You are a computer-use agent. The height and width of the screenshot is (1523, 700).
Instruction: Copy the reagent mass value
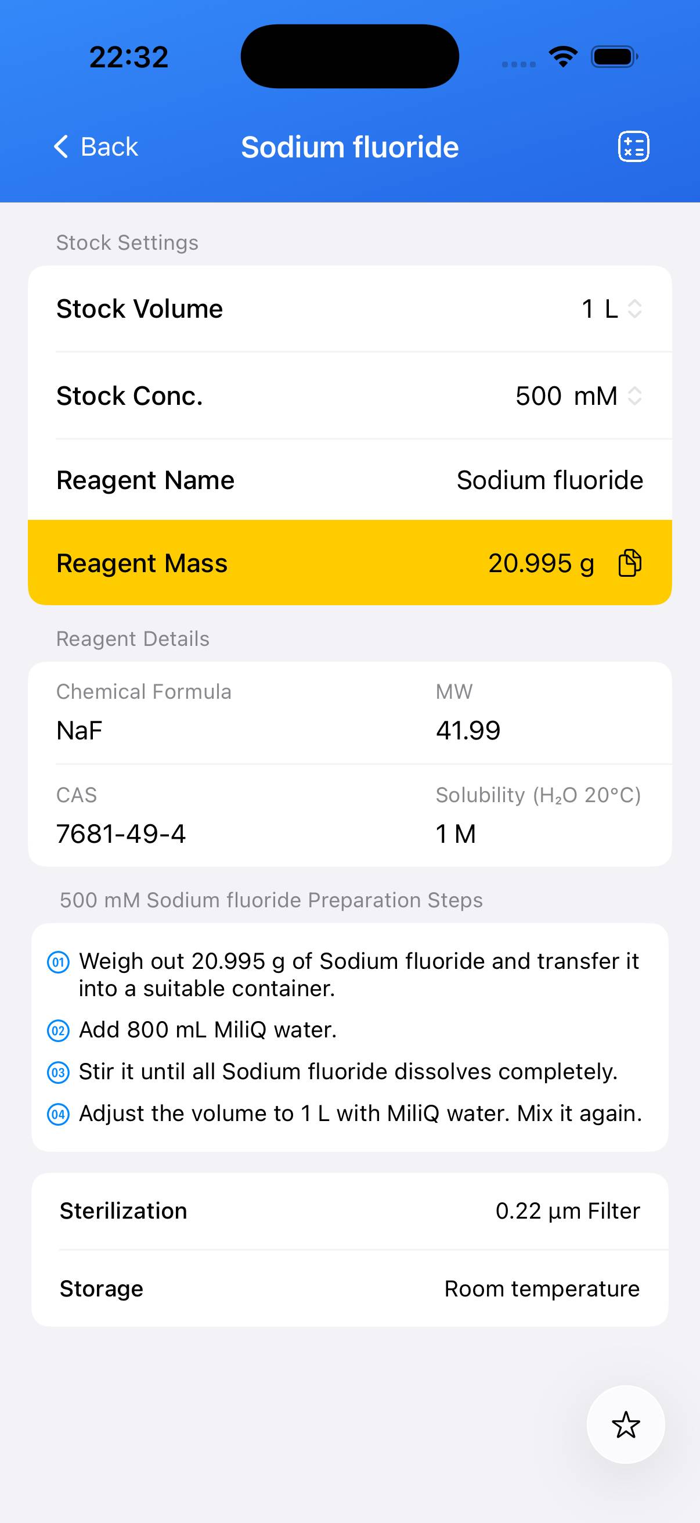[x=630, y=562]
